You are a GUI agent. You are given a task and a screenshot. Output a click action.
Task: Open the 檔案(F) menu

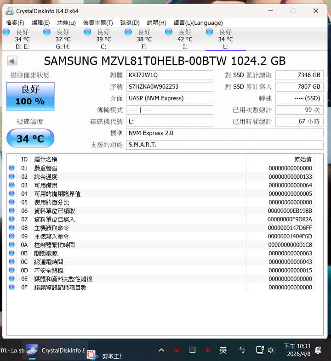pos(15,23)
